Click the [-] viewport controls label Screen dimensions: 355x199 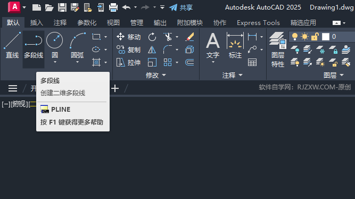pyautogui.click(x=6, y=104)
